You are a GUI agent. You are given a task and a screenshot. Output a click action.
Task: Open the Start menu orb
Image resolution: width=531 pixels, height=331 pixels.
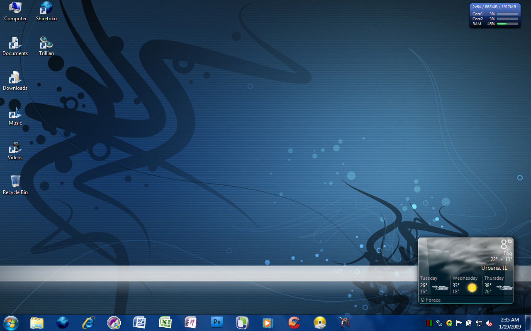11,322
